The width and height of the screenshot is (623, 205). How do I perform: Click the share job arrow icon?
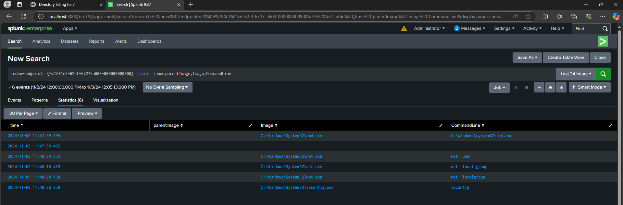coord(539,87)
